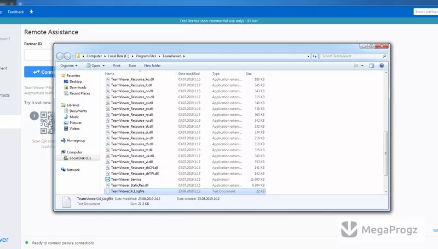Click Computer in the address breadcrumb
This screenshot has width=438, height=249.
tap(94, 56)
